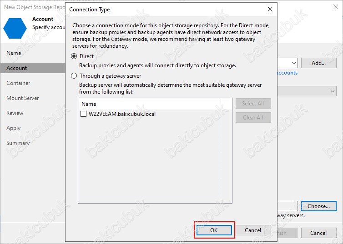343x244 pixels.
Task: Go to the Apply wizard step
Action: pyautogui.click(x=13, y=128)
